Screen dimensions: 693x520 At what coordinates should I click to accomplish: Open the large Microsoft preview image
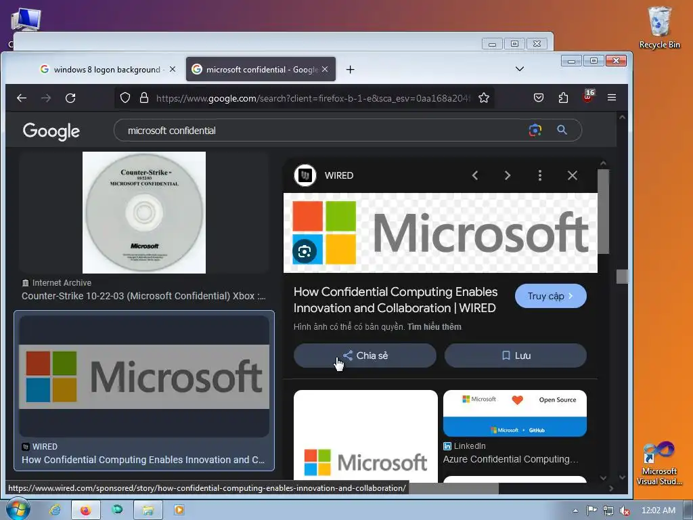pyautogui.click(x=440, y=233)
